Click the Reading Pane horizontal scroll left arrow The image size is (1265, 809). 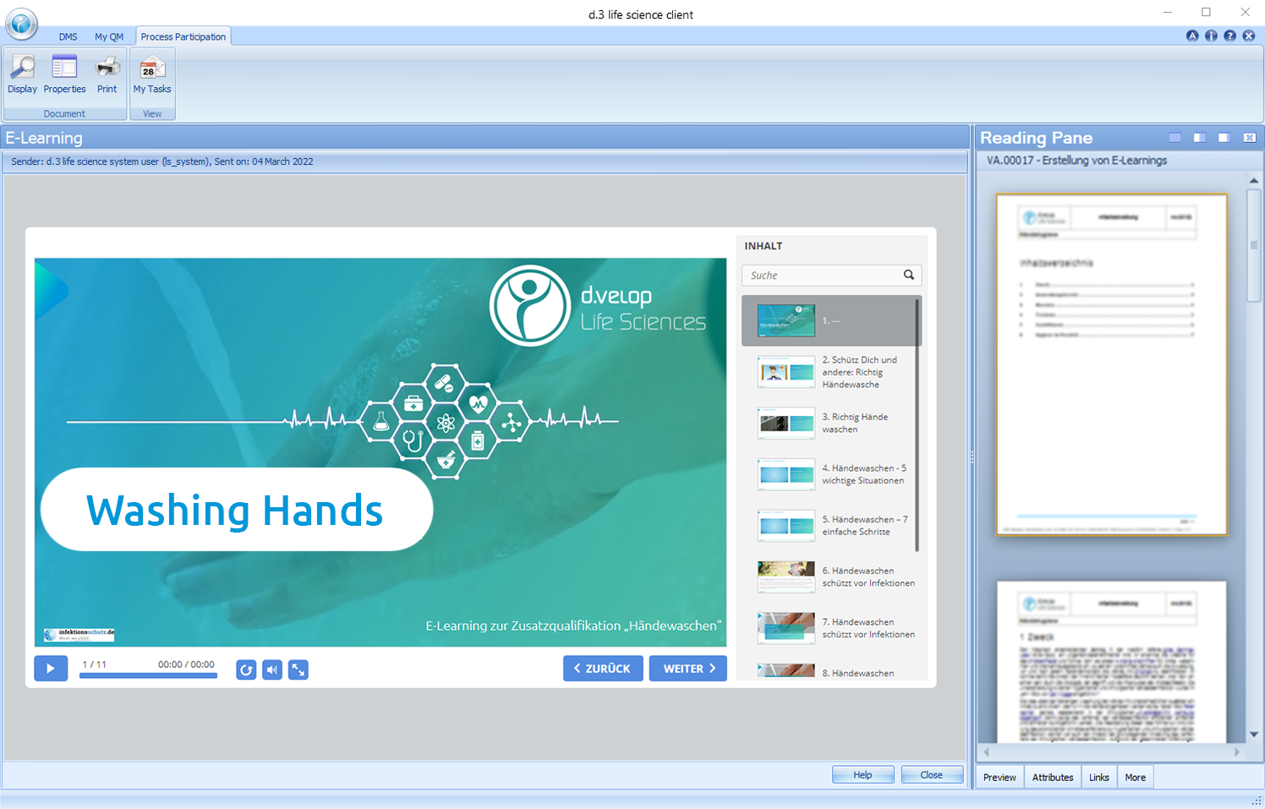(986, 752)
